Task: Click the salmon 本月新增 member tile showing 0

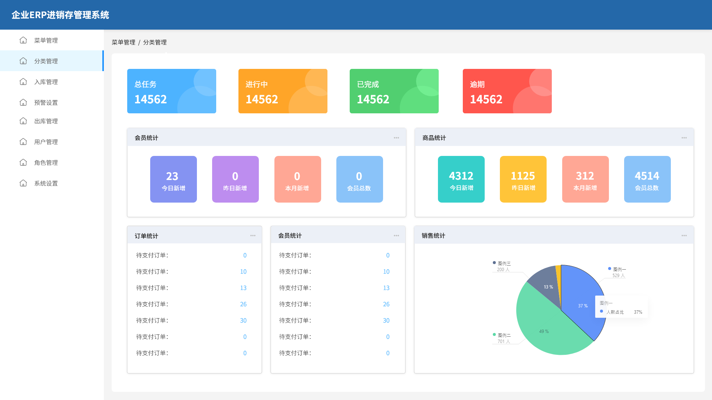Action: (298, 179)
